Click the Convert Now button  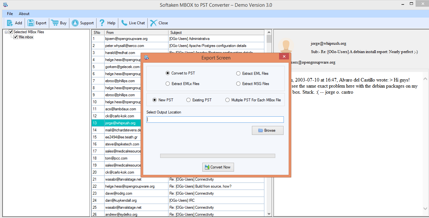click(218, 167)
